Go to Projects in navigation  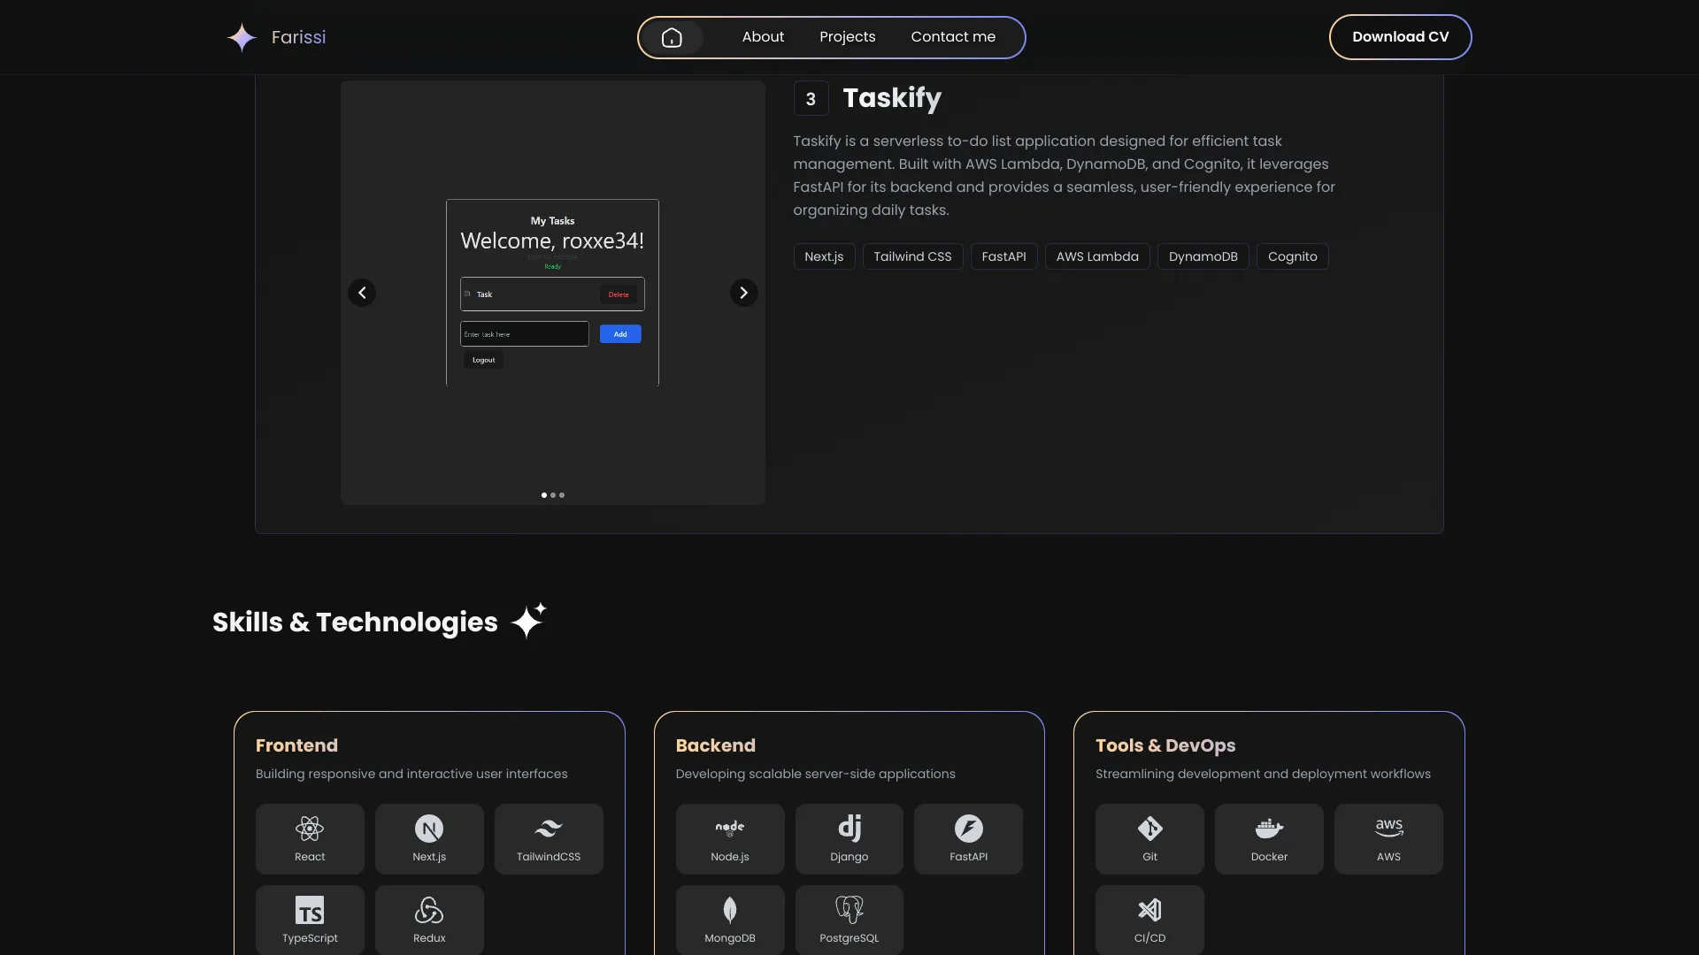click(x=847, y=37)
